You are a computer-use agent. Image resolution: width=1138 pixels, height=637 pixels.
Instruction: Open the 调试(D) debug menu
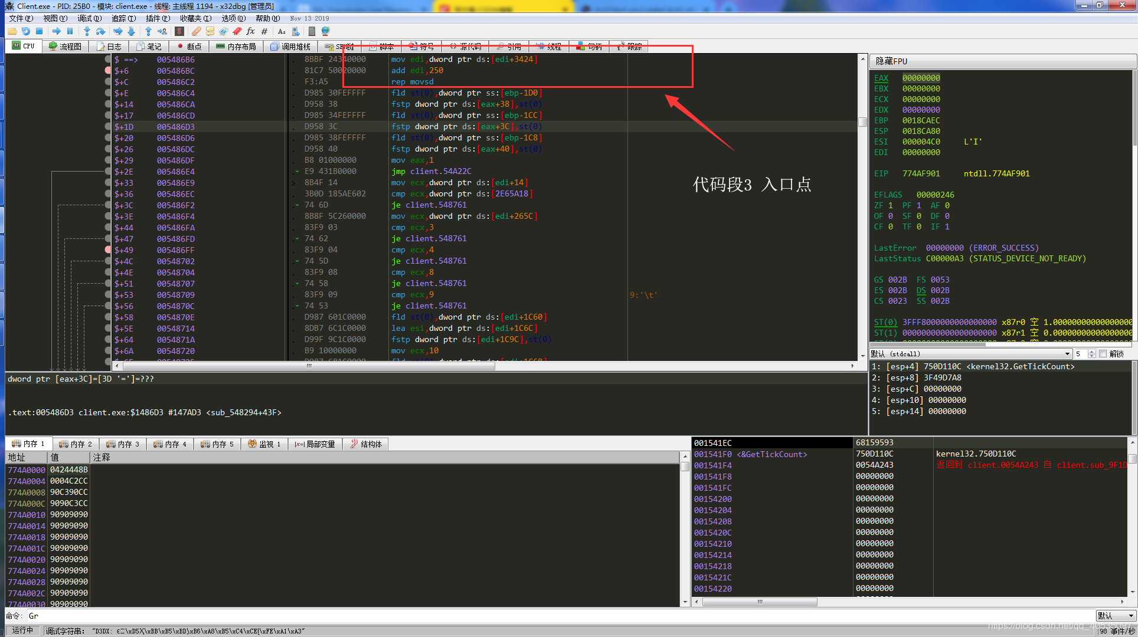pyautogui.click(x=89, y=18)
